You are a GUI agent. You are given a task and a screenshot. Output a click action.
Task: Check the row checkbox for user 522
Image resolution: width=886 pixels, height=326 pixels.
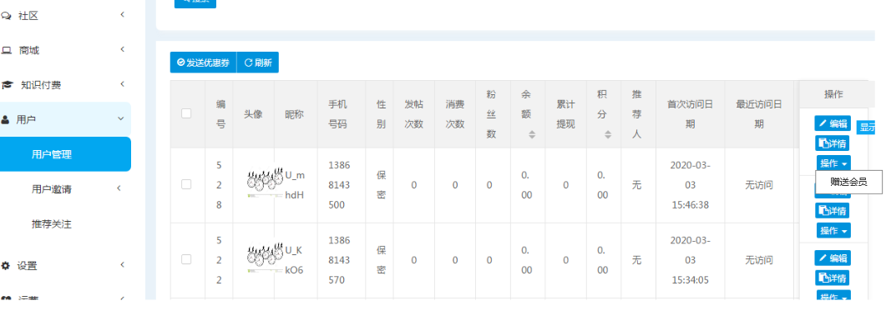click(x=186, y=259)
